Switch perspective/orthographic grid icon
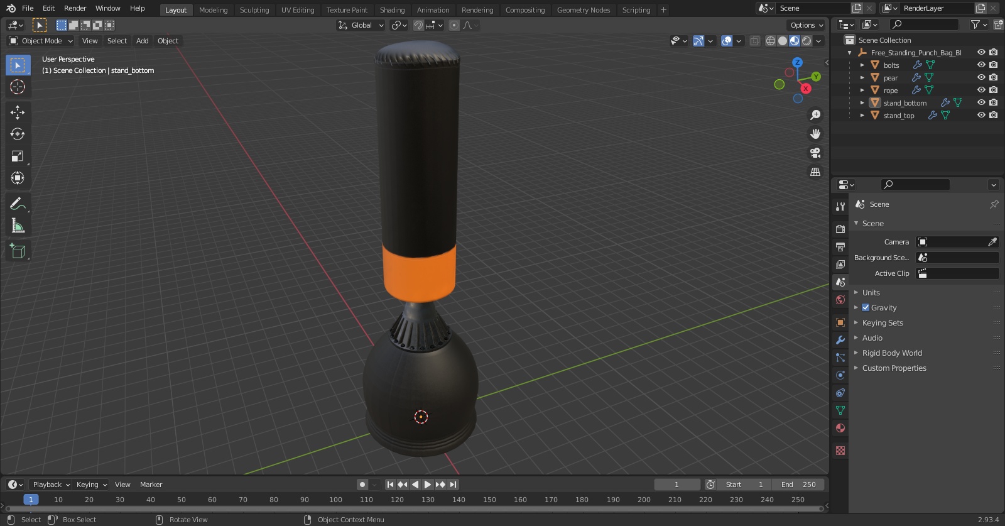 (815, 172)
